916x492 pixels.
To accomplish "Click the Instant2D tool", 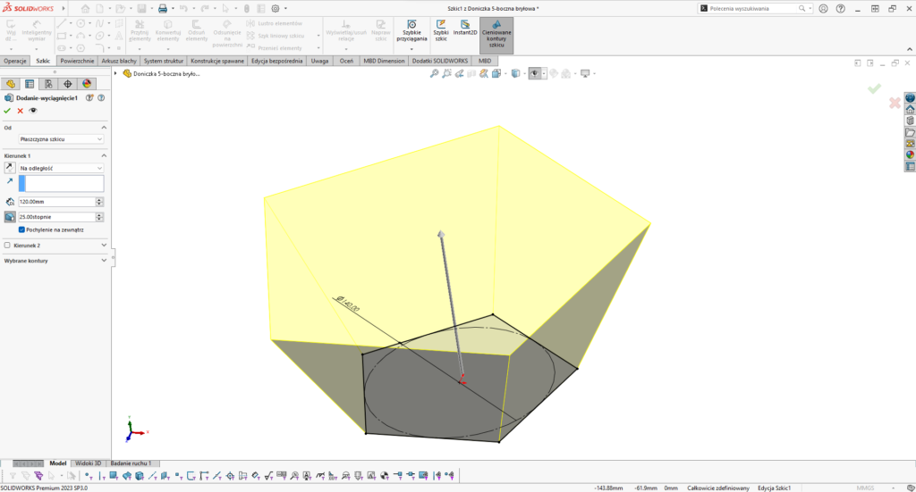I will point(465,30).
